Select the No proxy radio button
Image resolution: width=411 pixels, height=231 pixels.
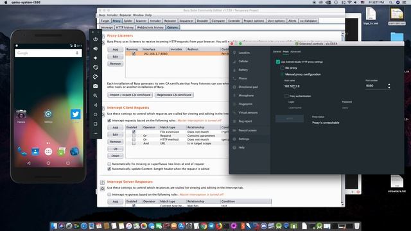click(283, 68)
